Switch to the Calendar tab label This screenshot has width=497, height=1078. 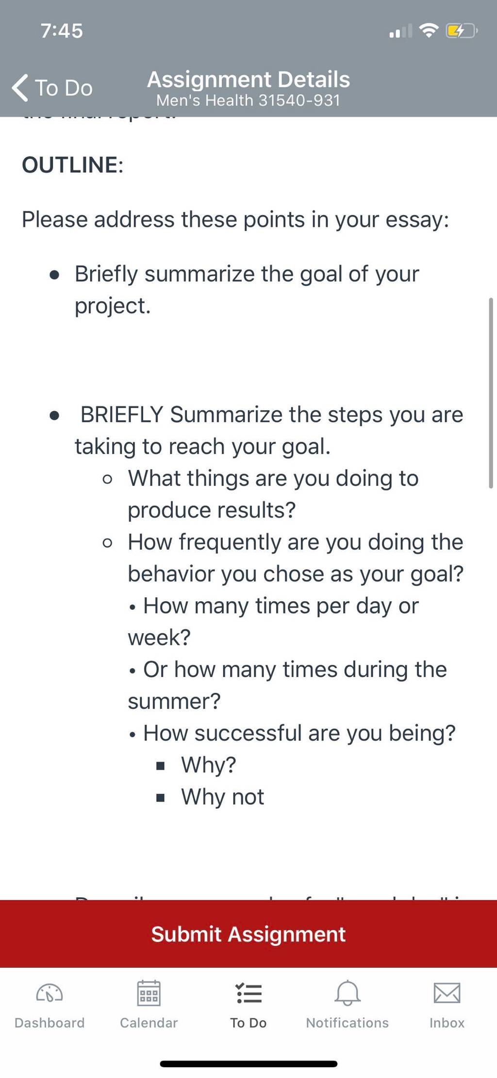click(x=149, y=1023)
